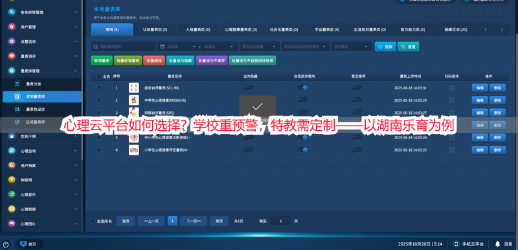518x250 pixels.
Task: Switch to 健康状况 (20) tab
Action: (456, 29)
